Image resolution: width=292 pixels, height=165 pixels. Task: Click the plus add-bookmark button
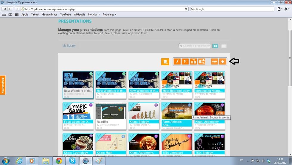(x=18, y=9)
